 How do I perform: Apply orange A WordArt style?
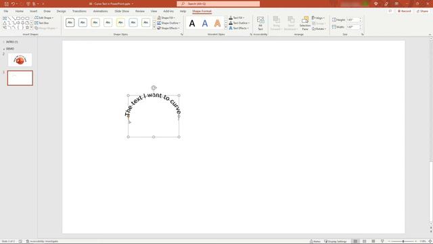pos(218,24)
